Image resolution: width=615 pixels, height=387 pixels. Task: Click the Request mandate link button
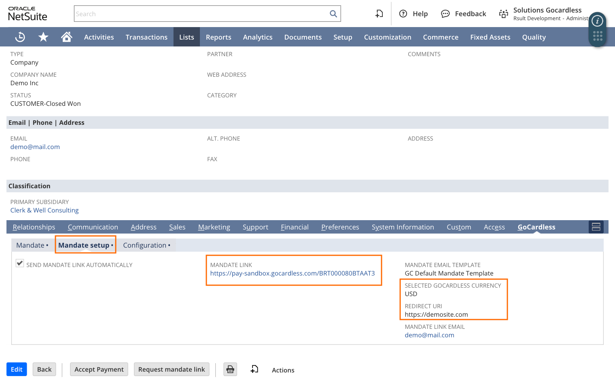tap(172, 369)
